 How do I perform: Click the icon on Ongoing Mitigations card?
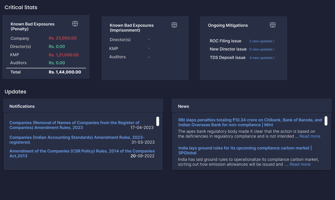[x=272, y=25]
